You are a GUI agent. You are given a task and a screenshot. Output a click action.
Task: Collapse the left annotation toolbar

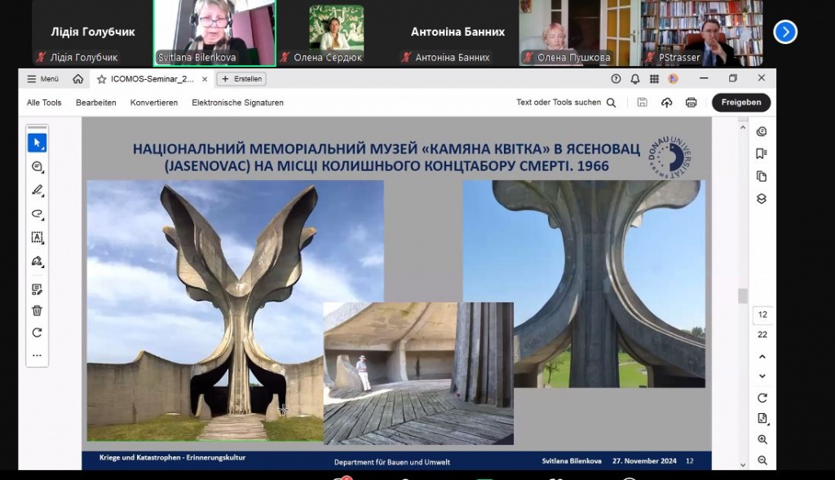pyautogui.click(x=36, y=127)
